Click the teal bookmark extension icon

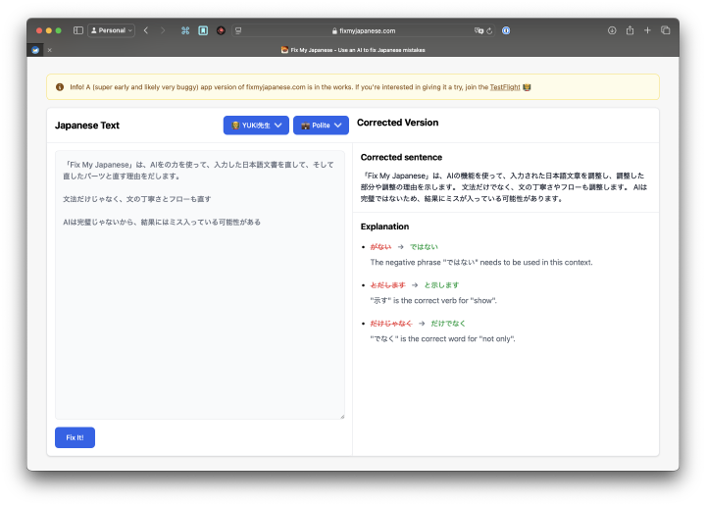tap(203, 30)
